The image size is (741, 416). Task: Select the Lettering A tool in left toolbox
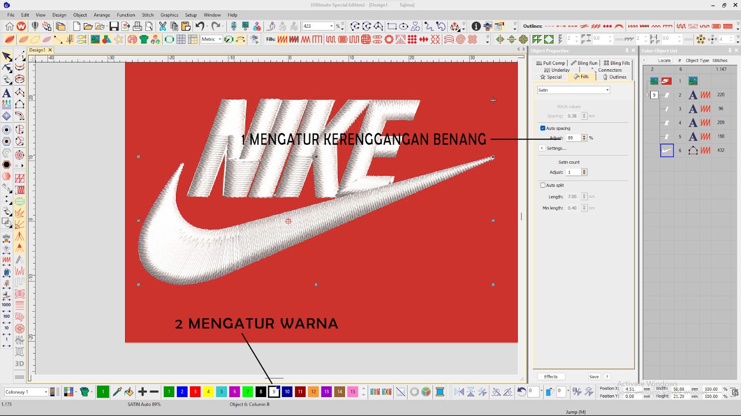(x=6, y=93)
